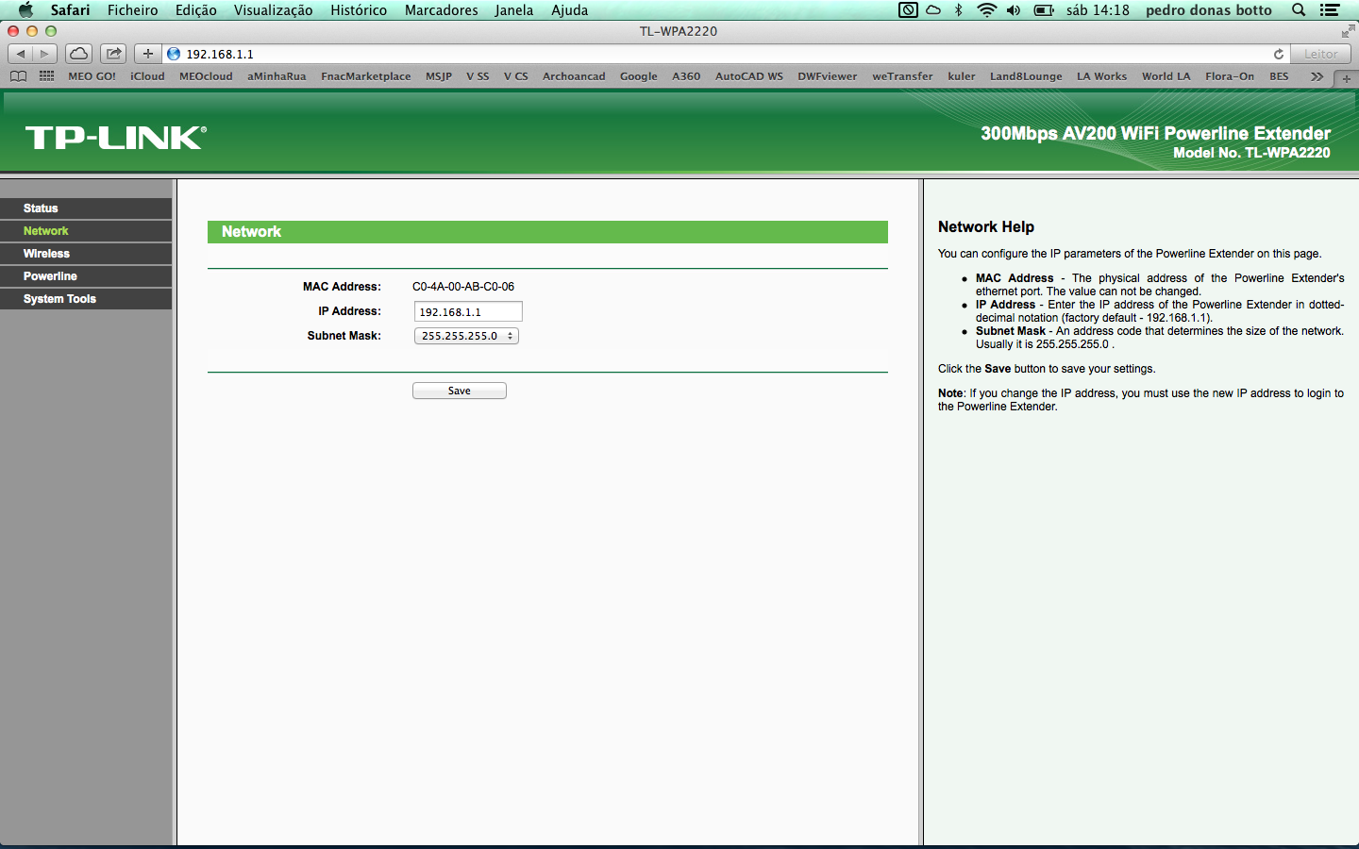Open the Visualização menu
This screenshot has height=849, width=1359.
click(x=274, y=10)
